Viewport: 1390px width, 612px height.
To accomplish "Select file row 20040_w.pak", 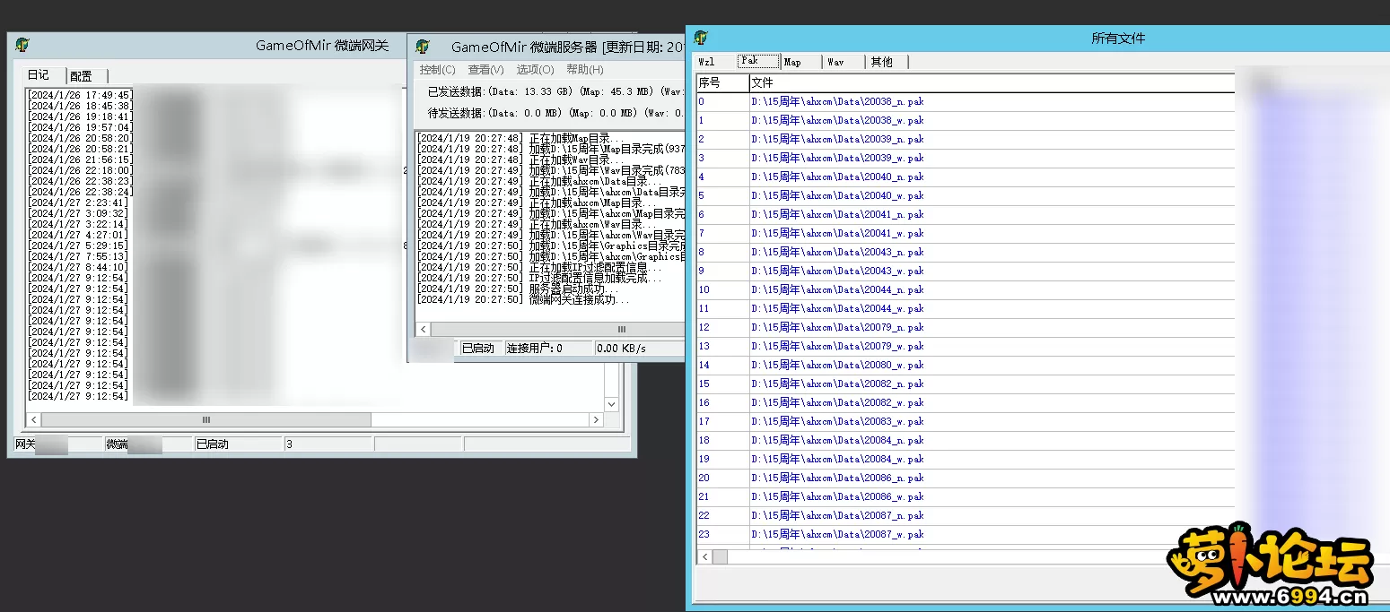I will [x=966, y=196].
